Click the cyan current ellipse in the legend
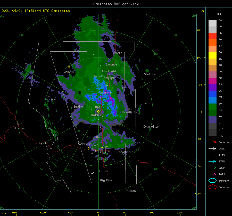Screen dimensions: 232x216 click(x=212, y=181)
